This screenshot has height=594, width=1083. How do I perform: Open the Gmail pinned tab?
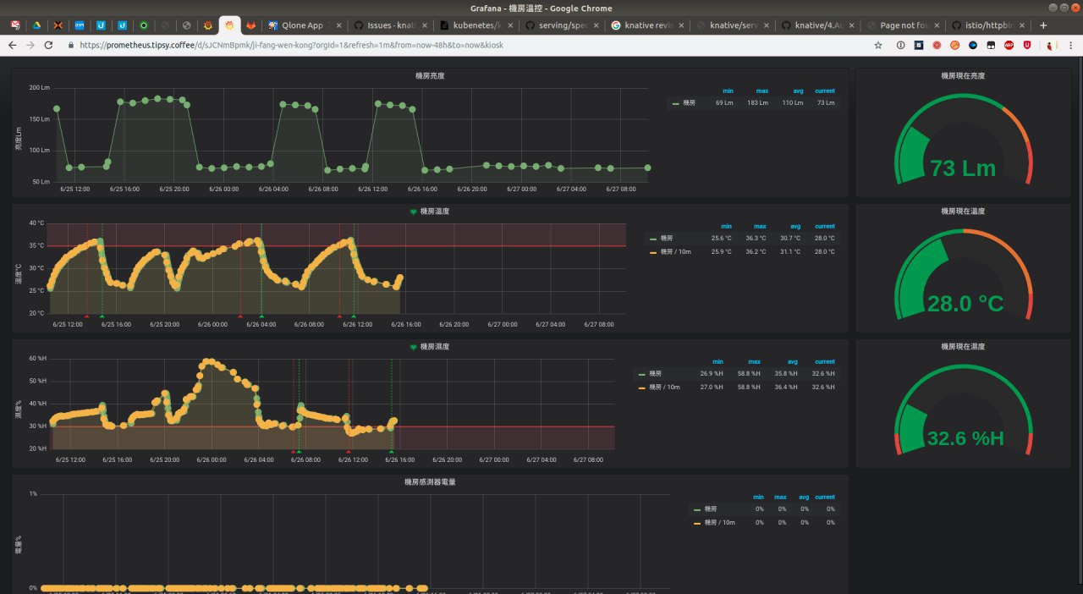pos(16,25)
